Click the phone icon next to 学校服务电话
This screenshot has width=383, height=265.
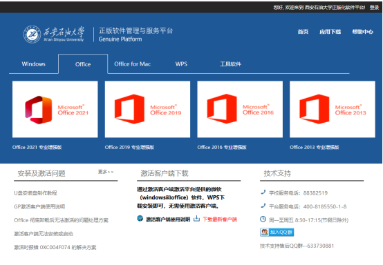pyautogui.click(x=263, y=193)
